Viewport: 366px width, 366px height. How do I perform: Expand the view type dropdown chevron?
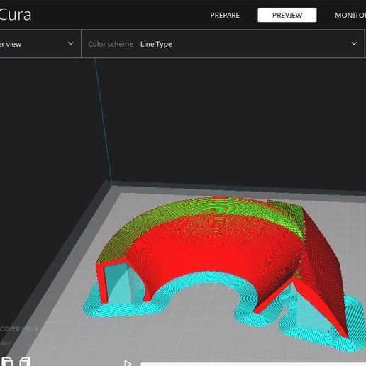pos(70,43)
